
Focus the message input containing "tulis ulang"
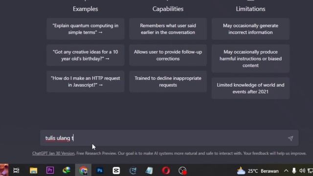coord(169,138)
